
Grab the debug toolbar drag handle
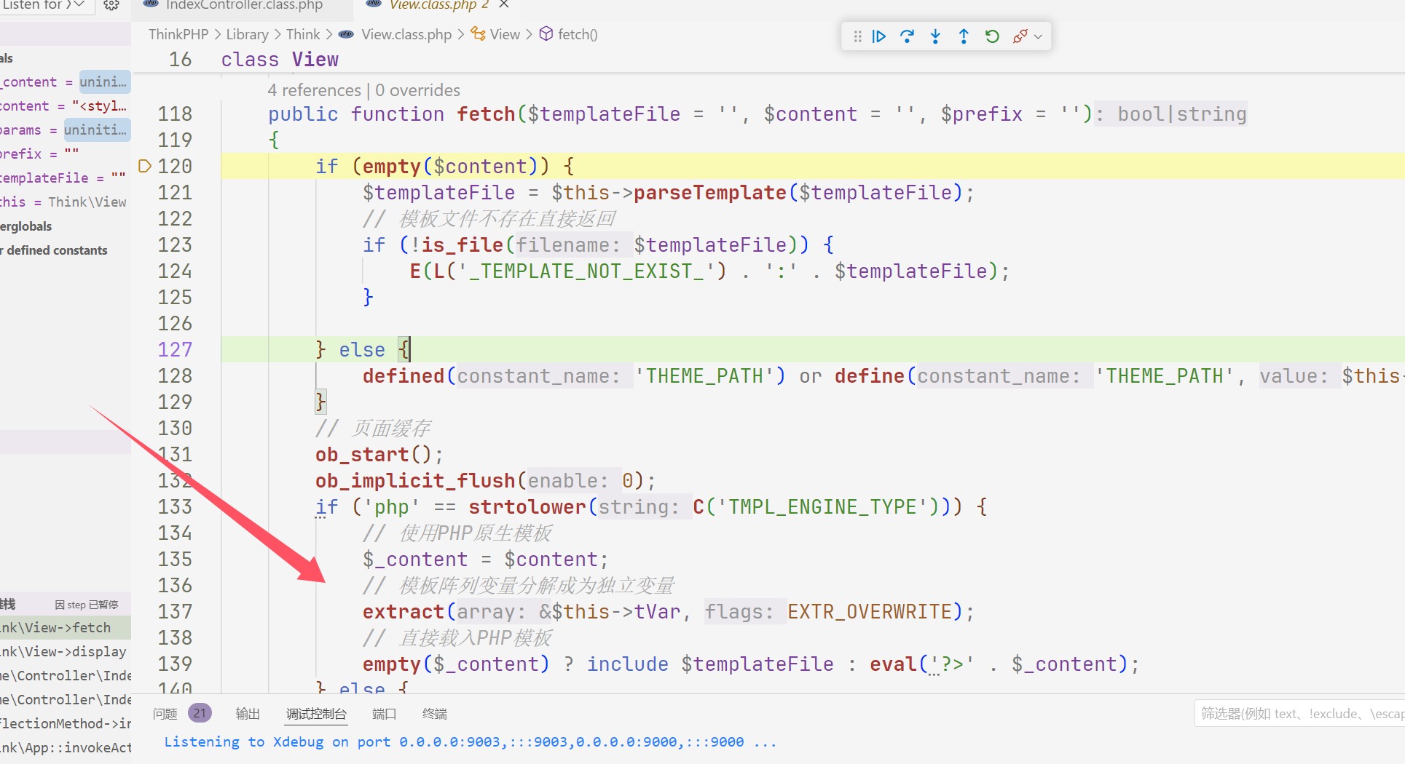coord(857,36)
